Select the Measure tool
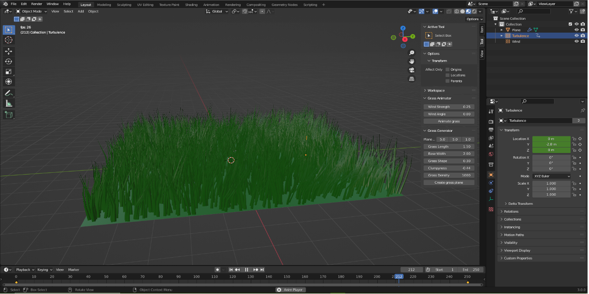This screenshot has width=589, height=294. pyautogui.click(x=9, y=103)
